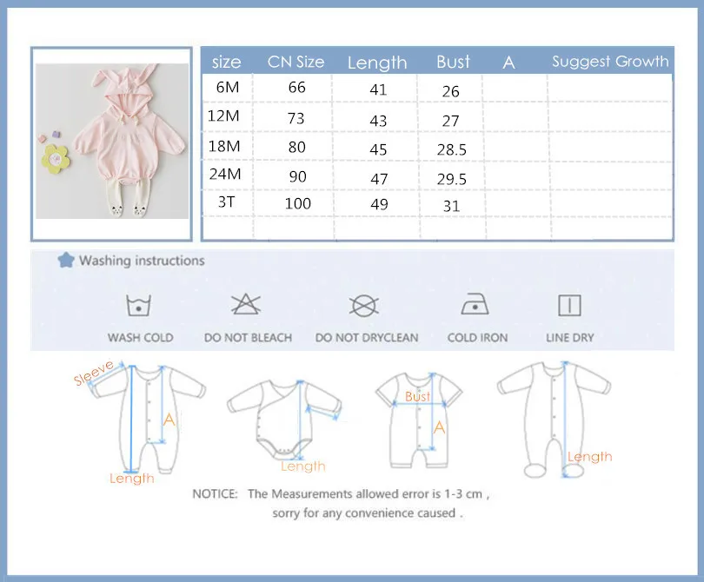Image resolution: width=704 pixels, height=582 pixels.
Task: Click CN Size value '80'
Action: click(x=296, y=147)
